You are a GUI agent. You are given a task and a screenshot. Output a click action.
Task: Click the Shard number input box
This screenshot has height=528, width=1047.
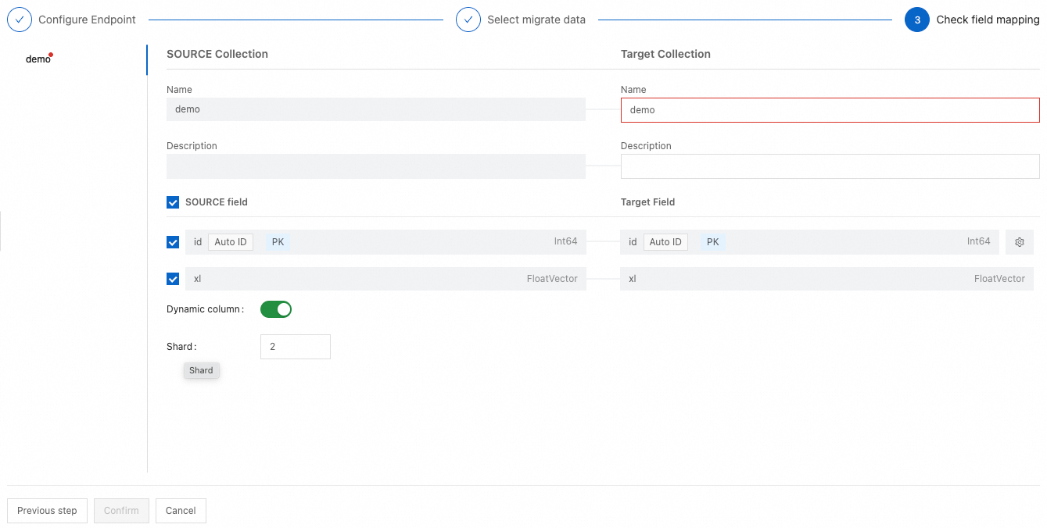coord(295,347)
